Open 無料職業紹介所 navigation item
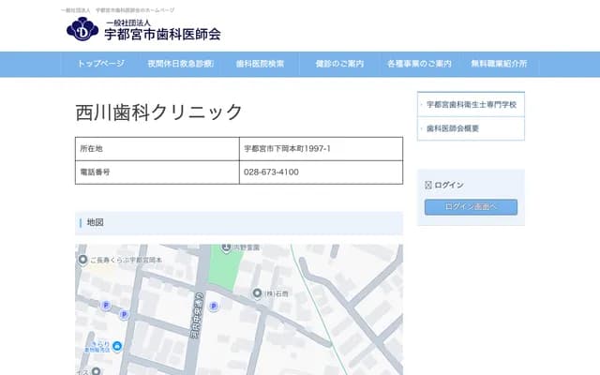The width and height of the screenshot is (600, 375). [499, 64]
